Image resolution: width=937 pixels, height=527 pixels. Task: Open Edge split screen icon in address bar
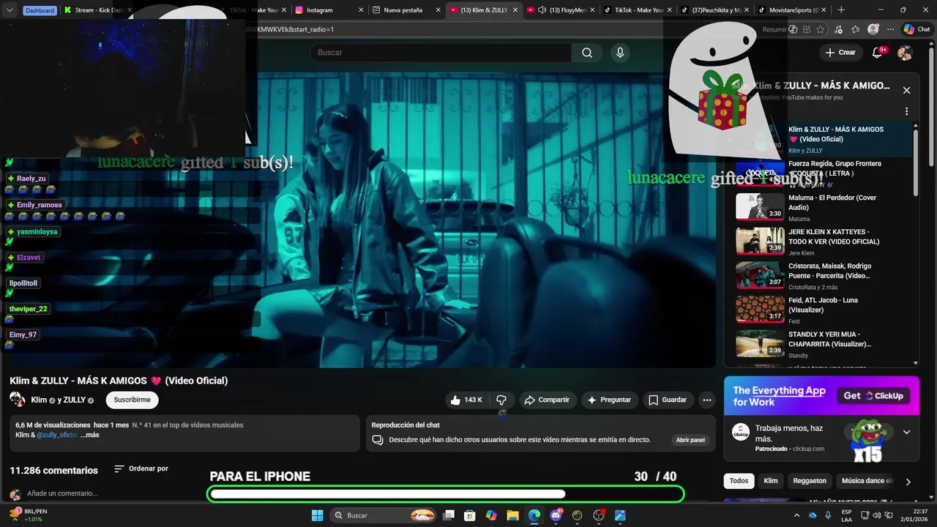coord(807,29)
